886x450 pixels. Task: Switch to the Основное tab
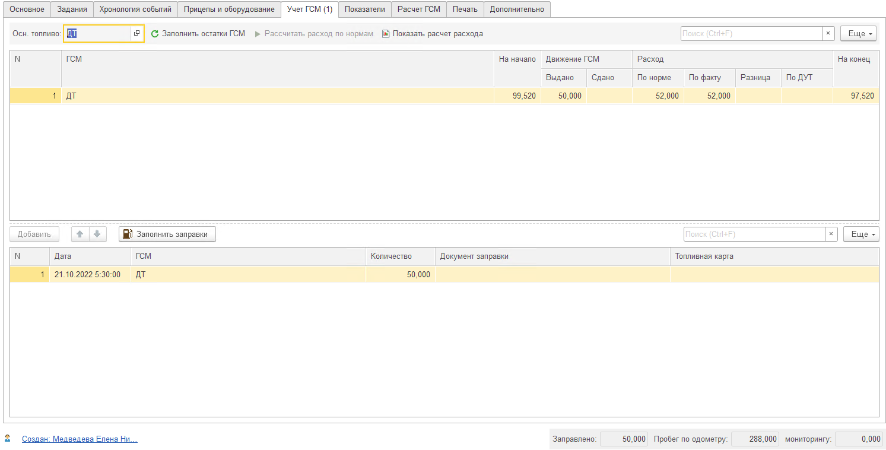tap(27, 9)
